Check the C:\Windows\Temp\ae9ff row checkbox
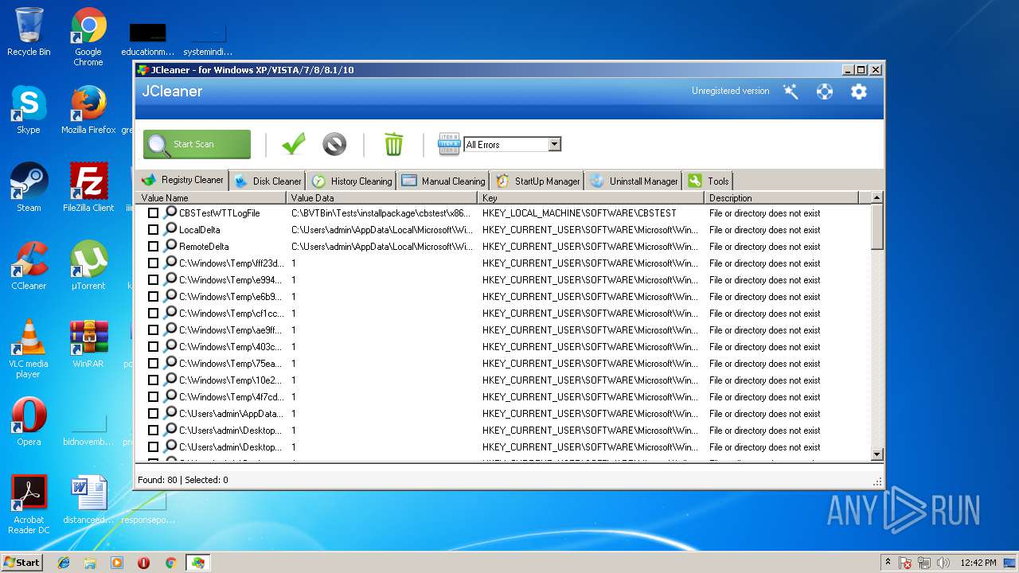 tap(153, 330)
